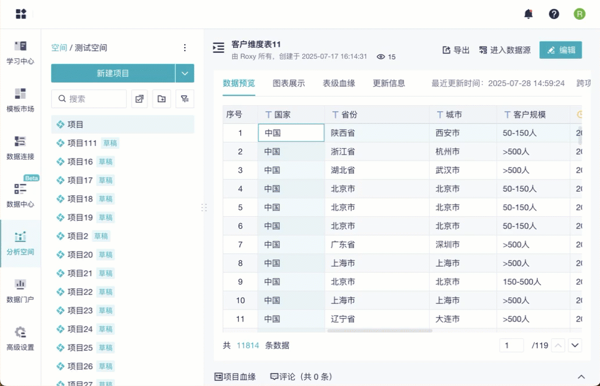Expand the 新建项目 dropdown arrow
This screenshot has height=386, width=600.
click(185, 73)
